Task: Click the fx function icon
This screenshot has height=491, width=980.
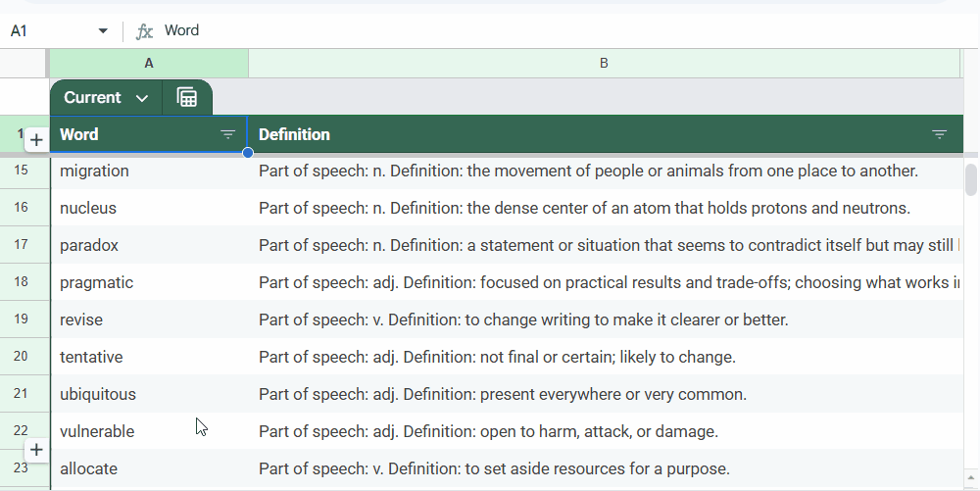Action: (x=144, y=31)
